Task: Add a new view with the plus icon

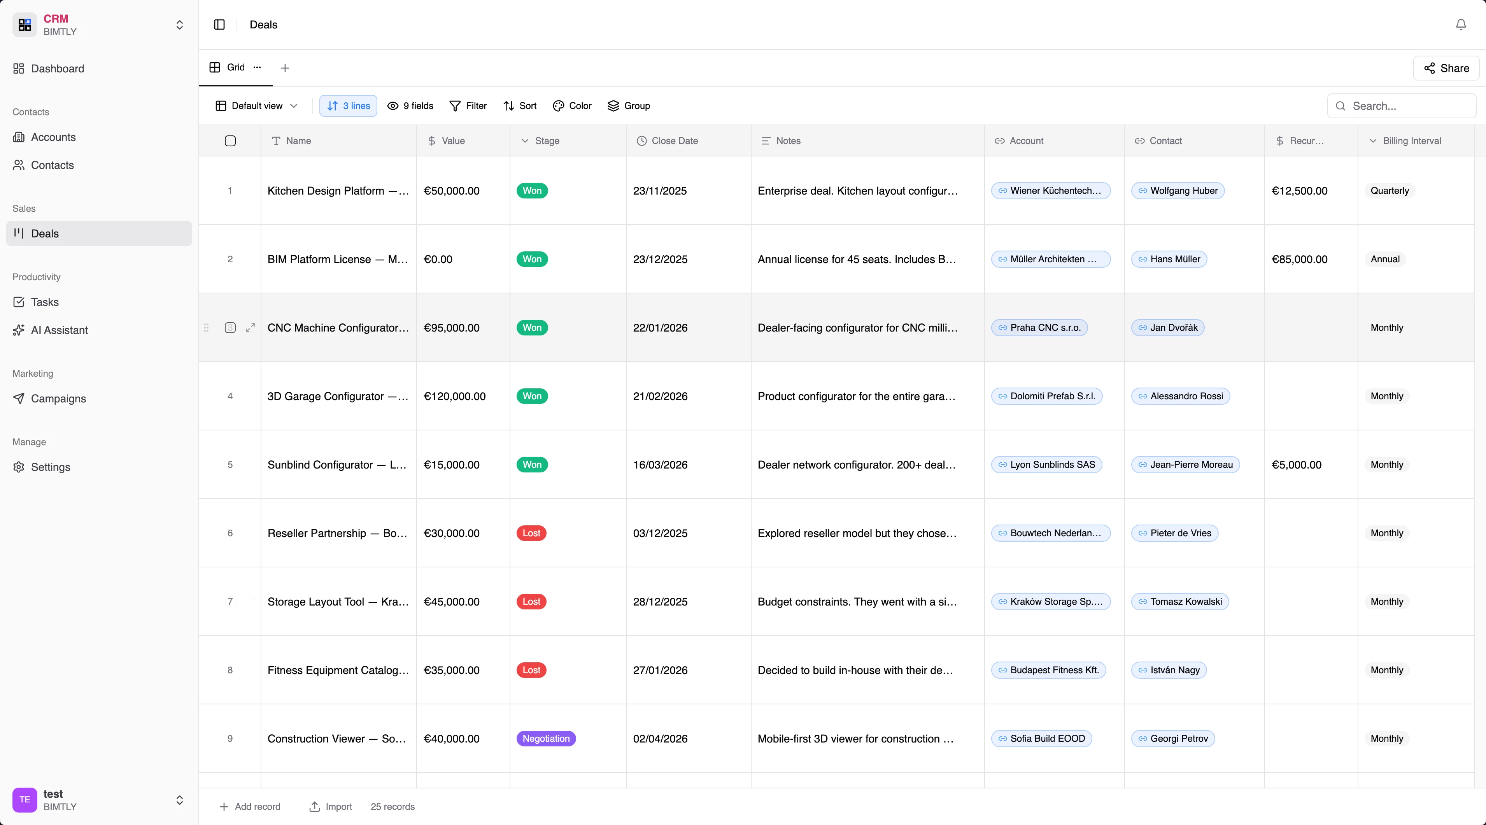Action: coord(284,67)
